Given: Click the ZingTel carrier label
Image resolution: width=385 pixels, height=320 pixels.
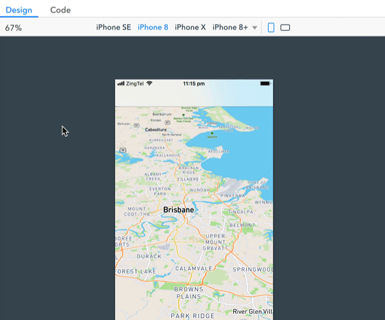Looking at the screenshot, I should (x=135, y=84).
